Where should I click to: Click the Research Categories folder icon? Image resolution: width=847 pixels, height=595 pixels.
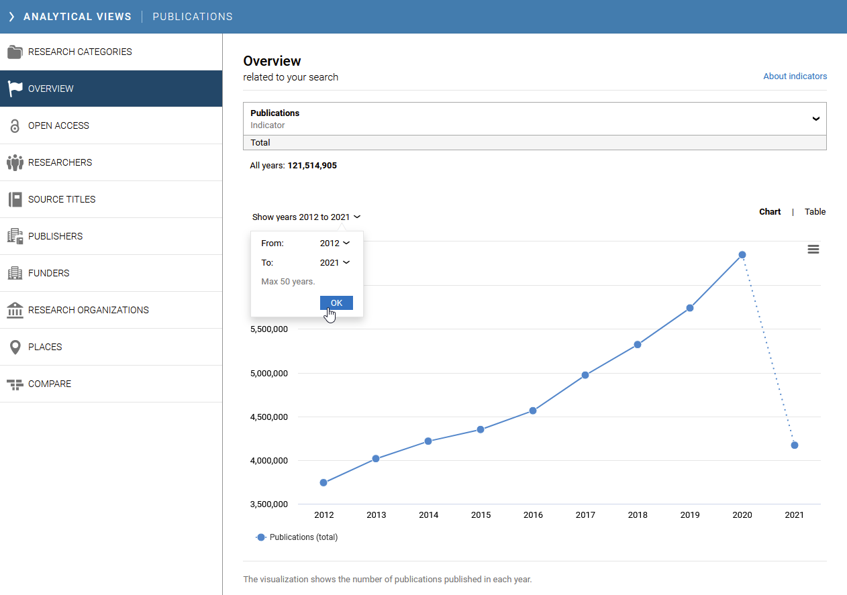click(x=15, y=52)
